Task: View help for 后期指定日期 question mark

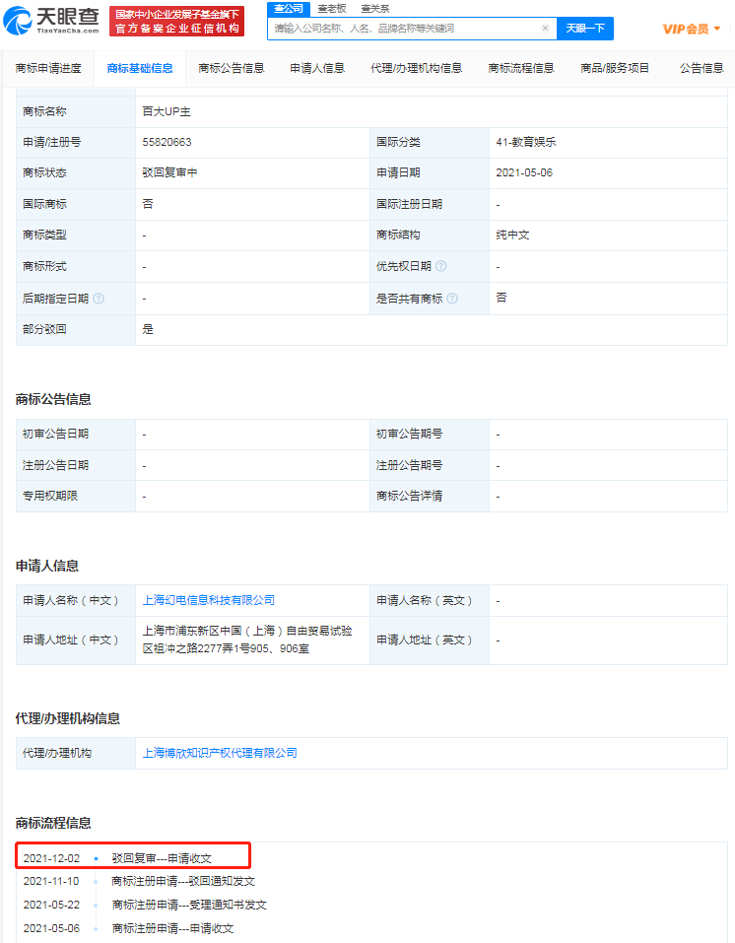Action: (99, 299)
